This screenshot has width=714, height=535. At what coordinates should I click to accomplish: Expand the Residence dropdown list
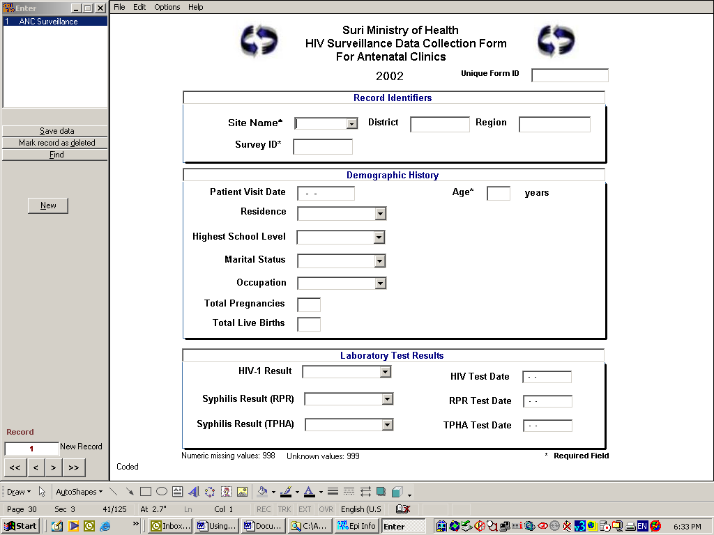click(381, 214)
